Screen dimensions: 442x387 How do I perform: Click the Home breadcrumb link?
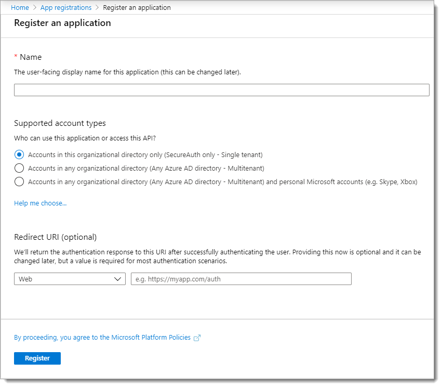[20, 8]
